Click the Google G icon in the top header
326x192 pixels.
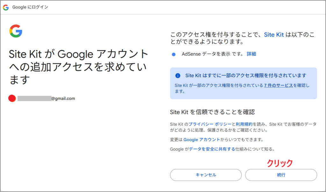pyautogui.click(x=6, y=7)
